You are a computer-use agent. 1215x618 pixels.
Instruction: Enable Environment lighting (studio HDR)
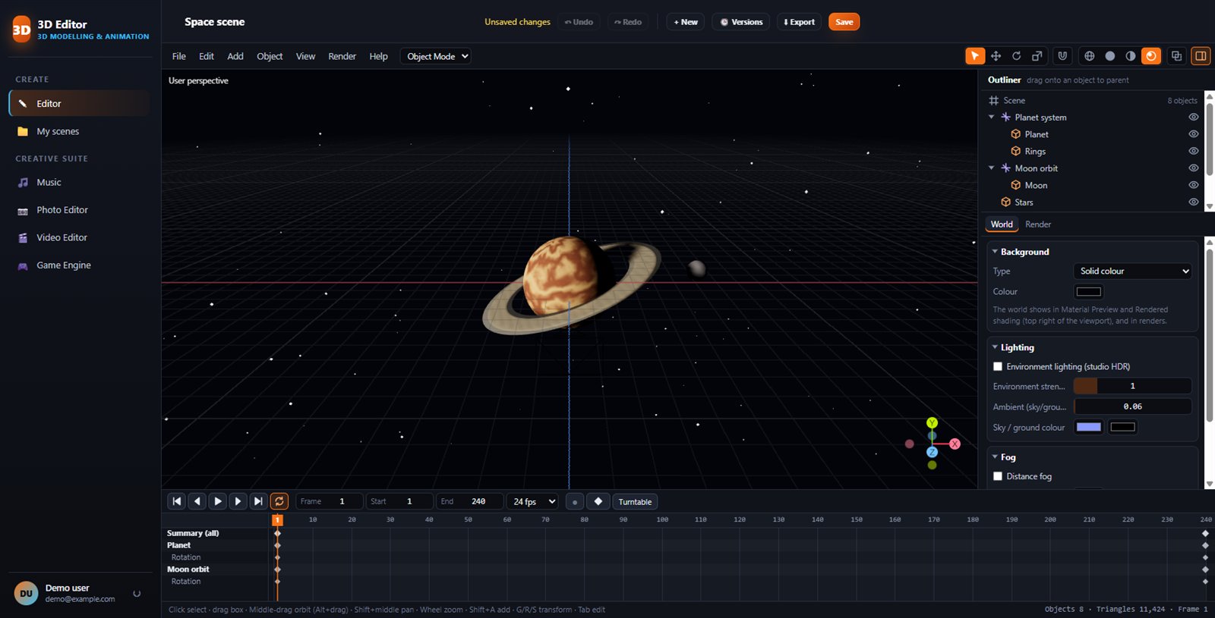pos(998,367)
